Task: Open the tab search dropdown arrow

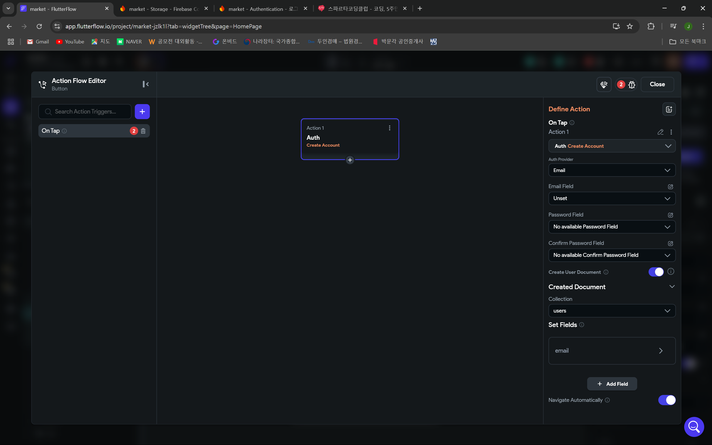Action: [8, 9]
